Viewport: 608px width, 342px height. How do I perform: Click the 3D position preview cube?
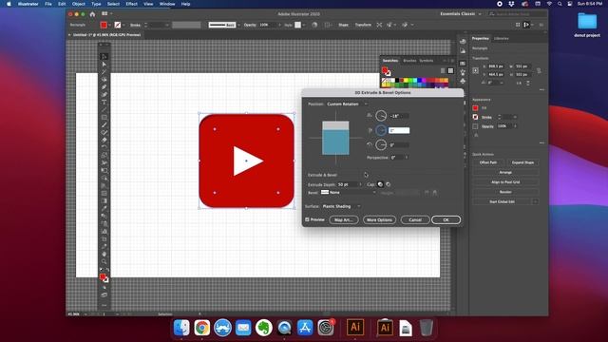tap(335, 138)
